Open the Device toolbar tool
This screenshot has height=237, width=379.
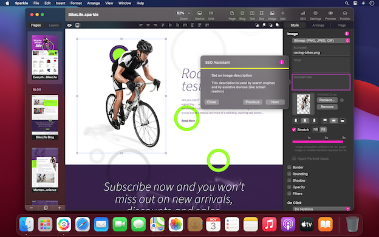[199, 15]
